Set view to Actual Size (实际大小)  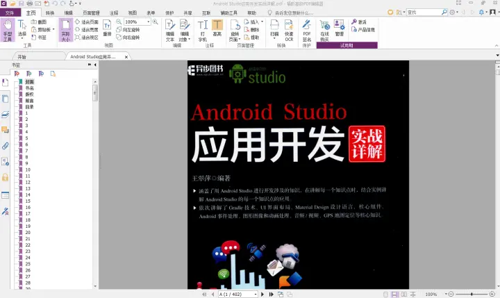click(x=66, y=30)
